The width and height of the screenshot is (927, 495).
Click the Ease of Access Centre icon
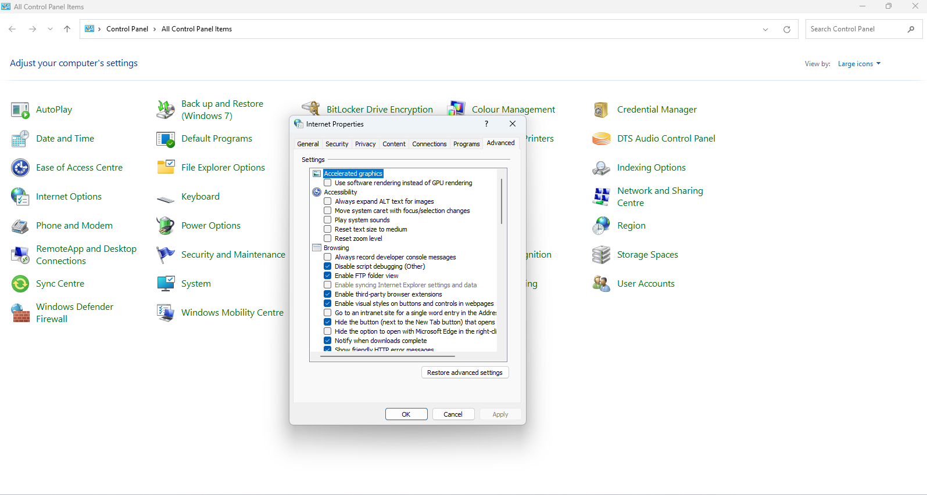click(20, 168)
